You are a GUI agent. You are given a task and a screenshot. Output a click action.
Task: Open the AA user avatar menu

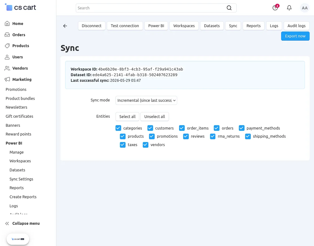pyautogui.click(x=305, y=8)
